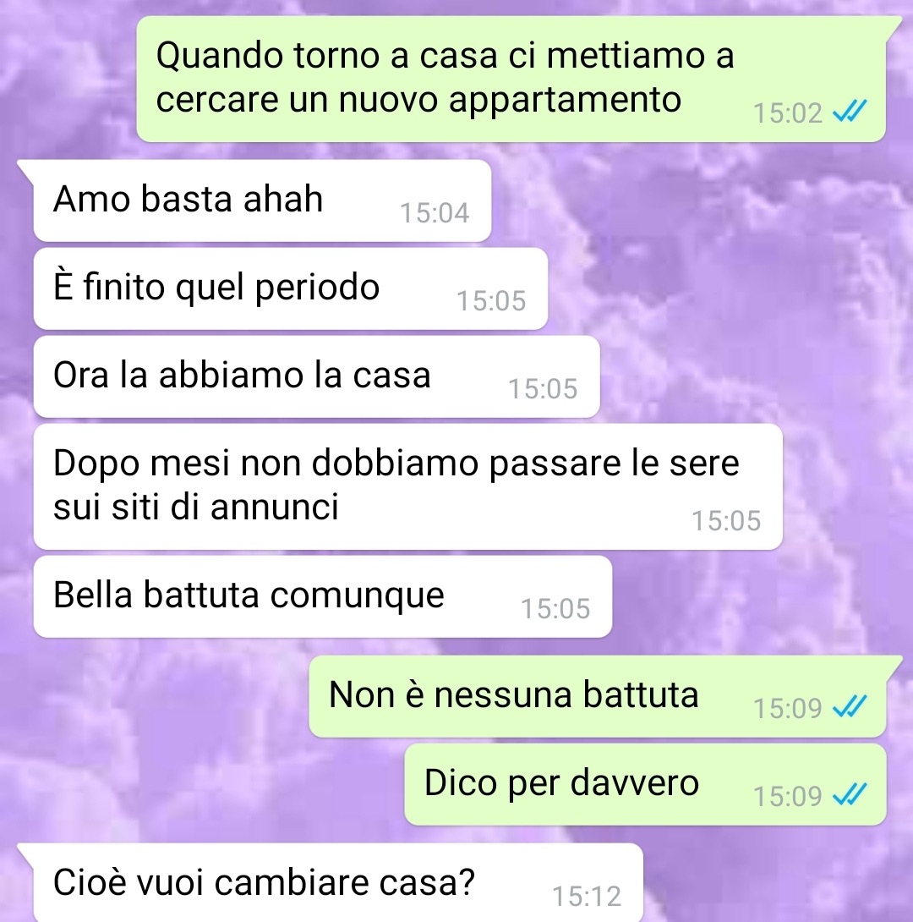Viewport: 913px width, 922px height.
Task: Click 15:05 timestamp on 'È finito quel periodo'
Action: click(x=492, y=300)
